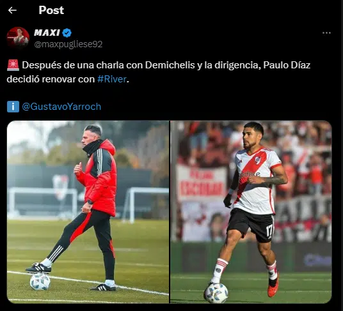This screenshot has width=343, height=311.
Task: Open the #River hashtag
Action: coord(112,79)
